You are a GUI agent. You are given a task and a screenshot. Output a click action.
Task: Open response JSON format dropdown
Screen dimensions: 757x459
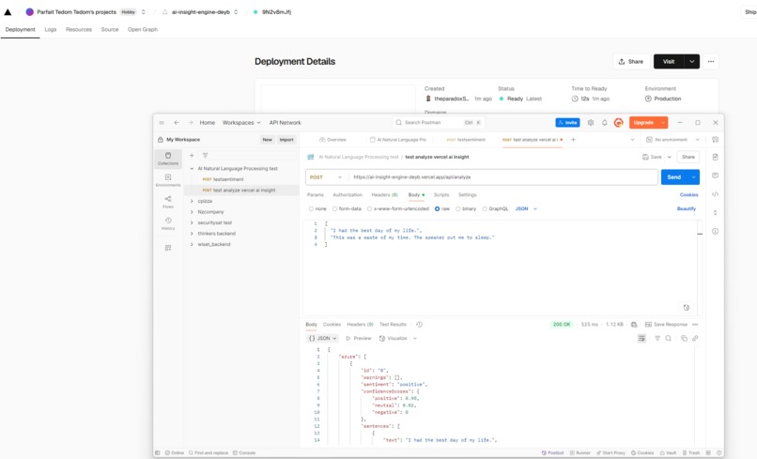pyautogui.click(x=322, y=338)
